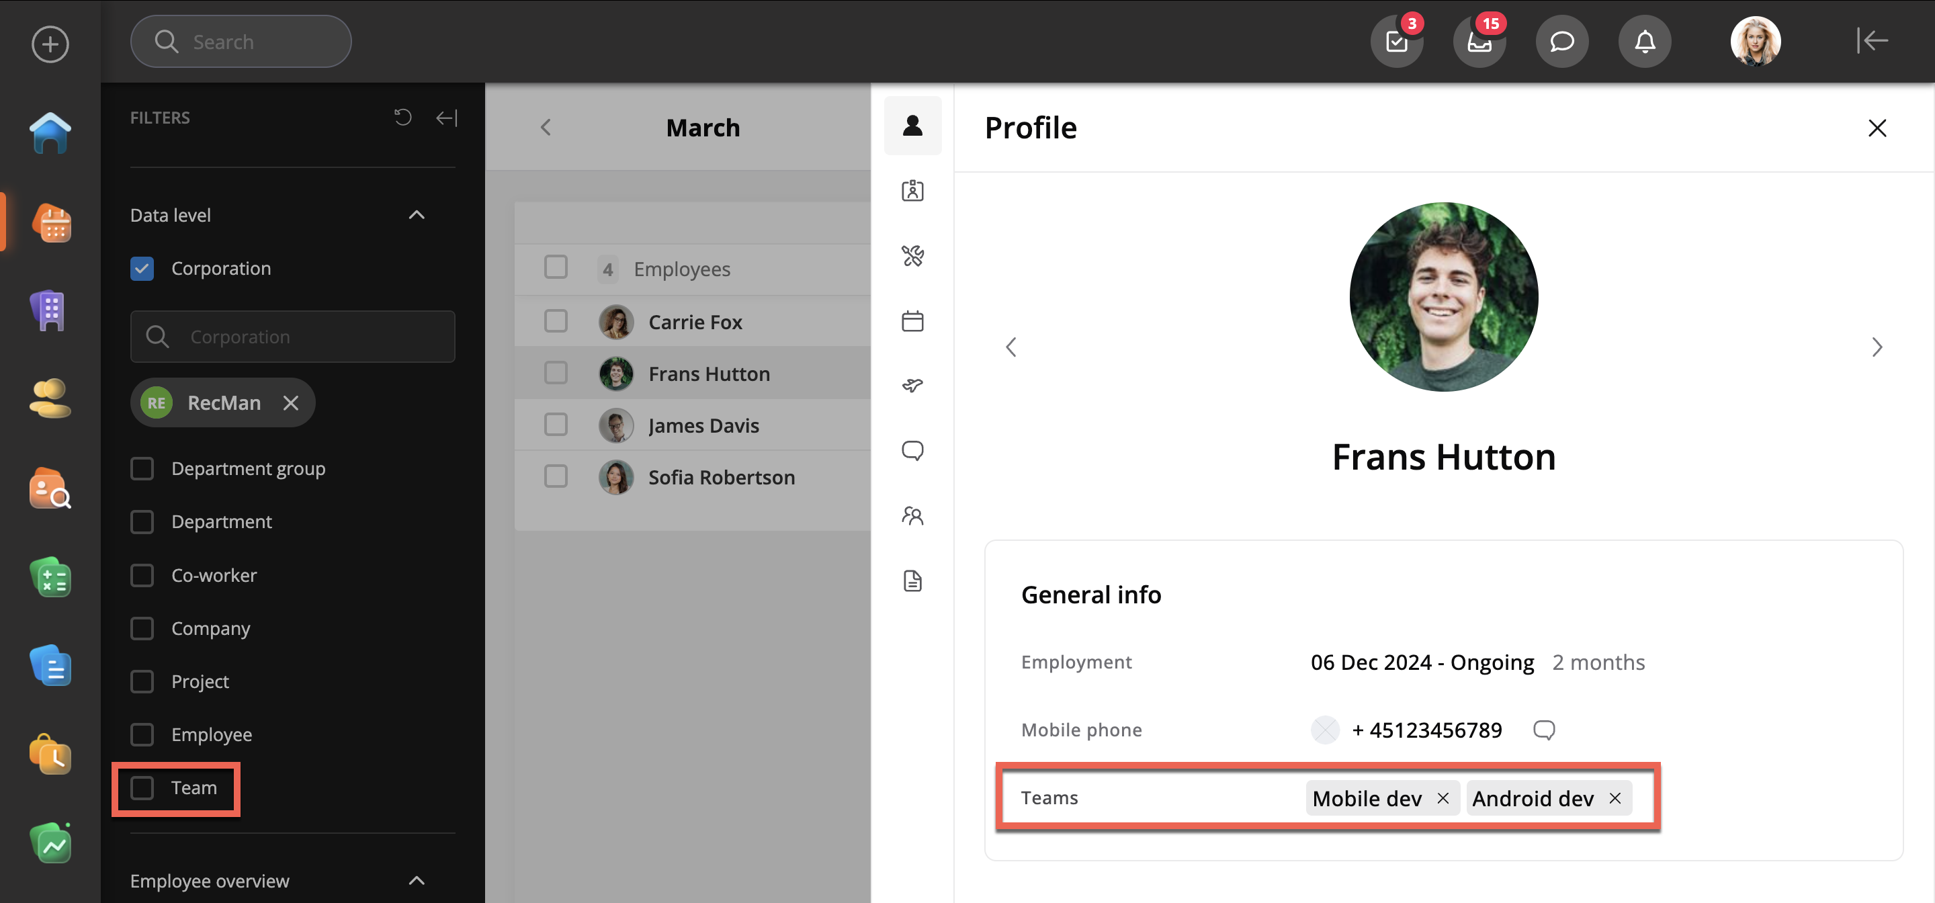
Task: Click the notification bell icon
Action: 1644,41
